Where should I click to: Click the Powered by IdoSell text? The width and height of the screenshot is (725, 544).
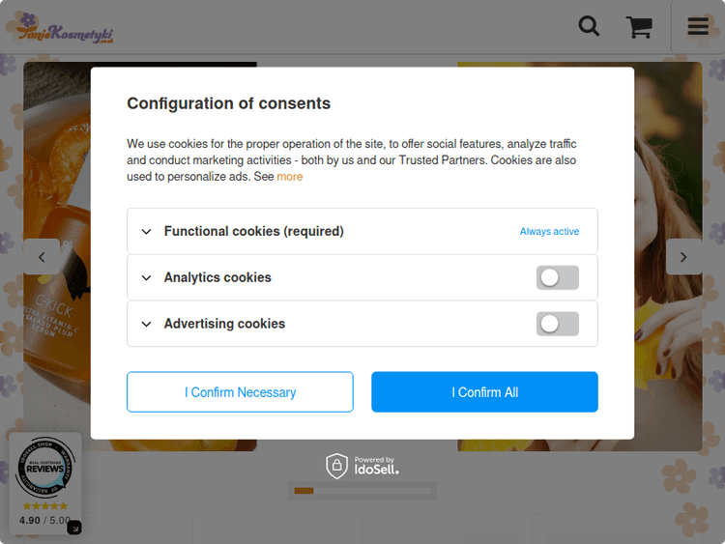(376, 466)
